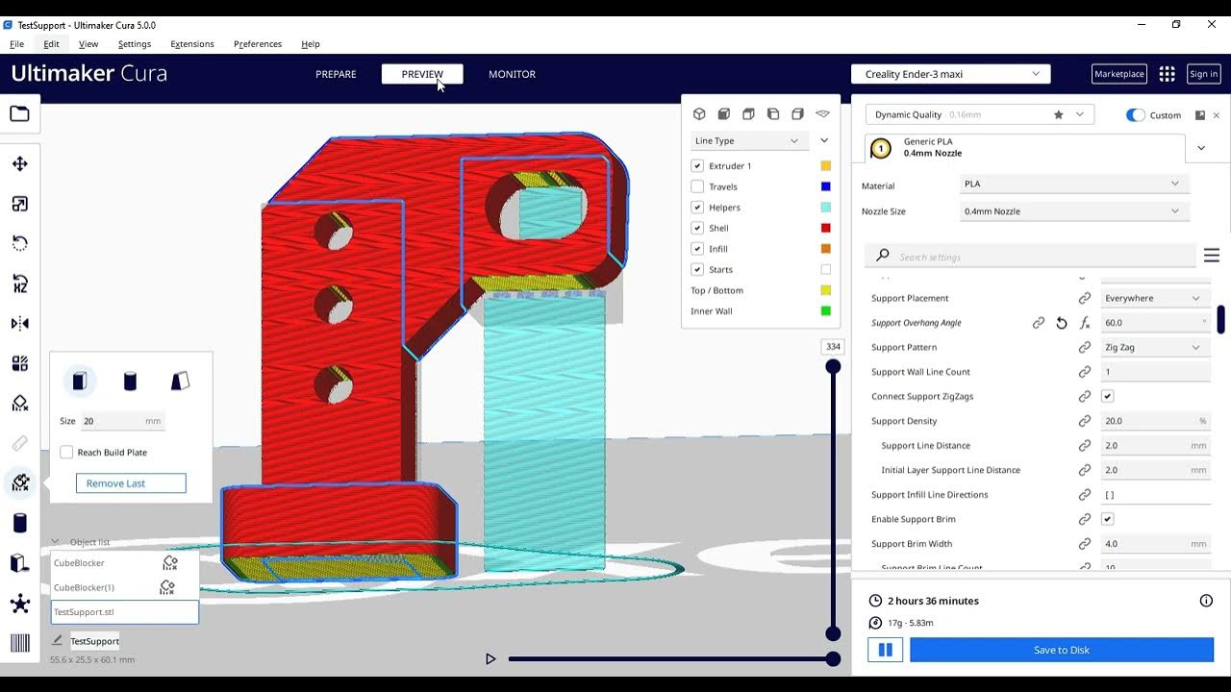Image resolution: width=1231 pixels, height=692 pixels.
Task: Toggle Infill line display
Action: click(697, 249)
